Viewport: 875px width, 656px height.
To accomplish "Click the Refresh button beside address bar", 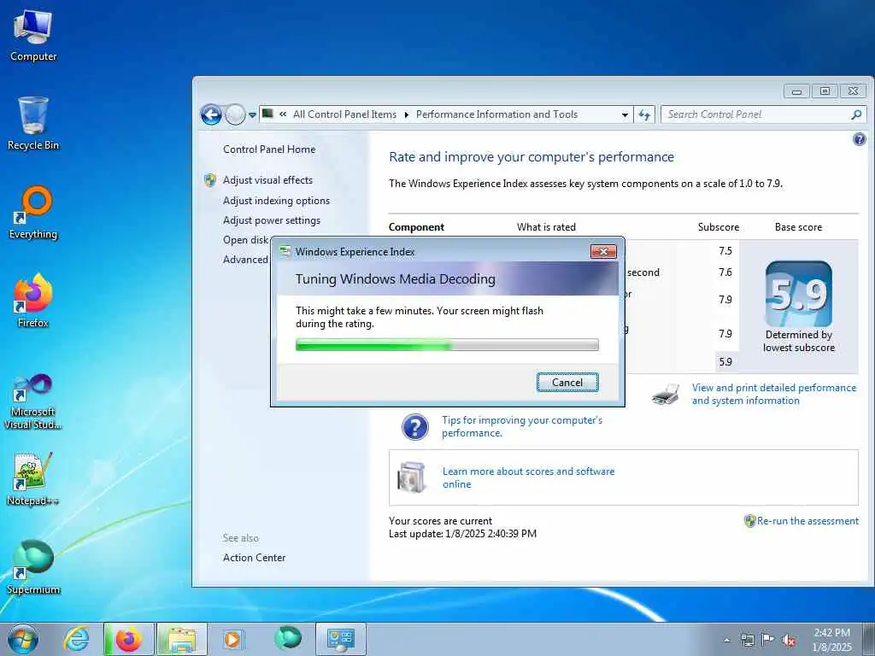I will [x=644, y=115].
